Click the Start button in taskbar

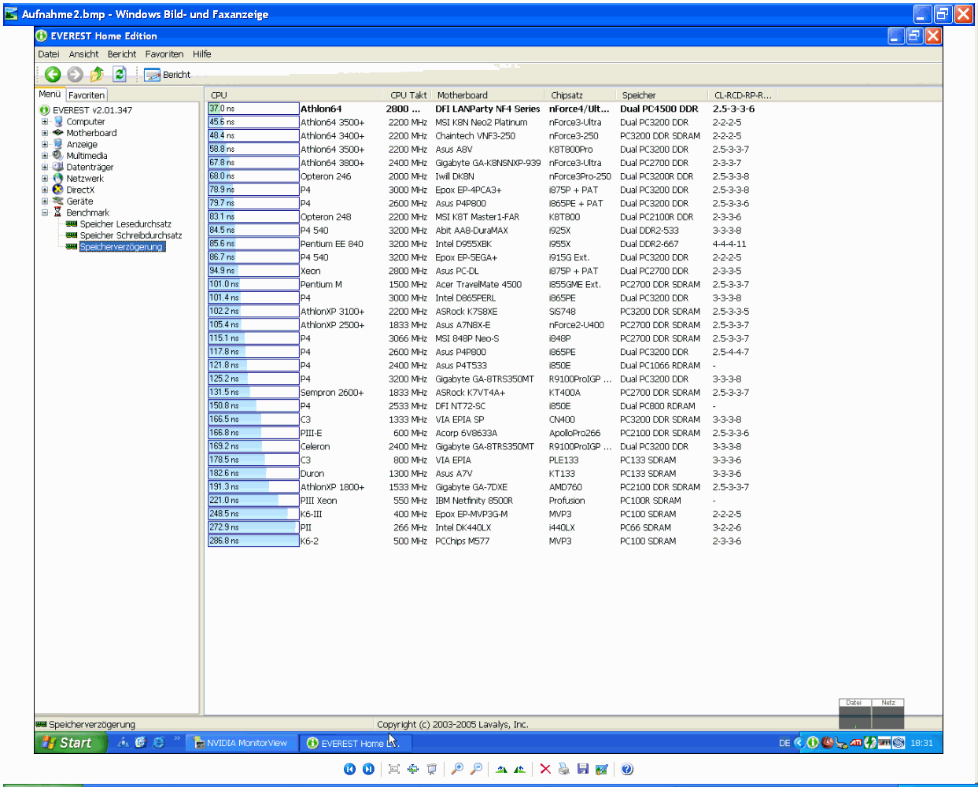[x=69, y=742]
